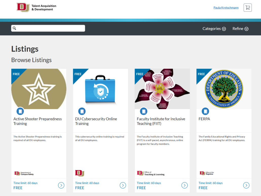Click the FREE ribbon on Faculty Institute card
The height and width of the screenshot is (196, 261).
pyautogui.click(x=140, y=74)
